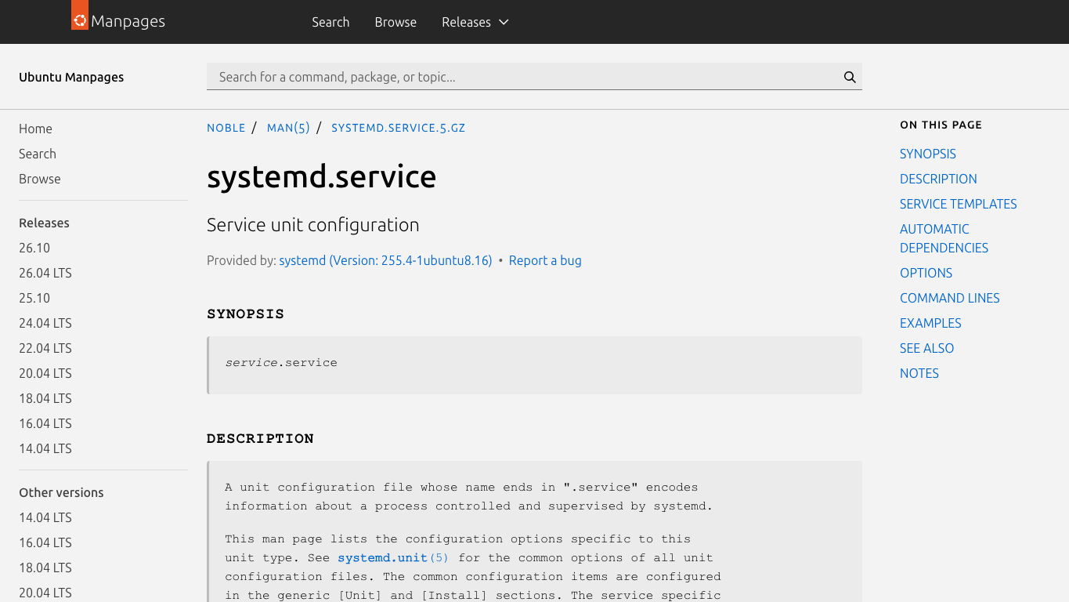Select release 26.10
The image size is (1069, 602).
[x=34, y=248]
